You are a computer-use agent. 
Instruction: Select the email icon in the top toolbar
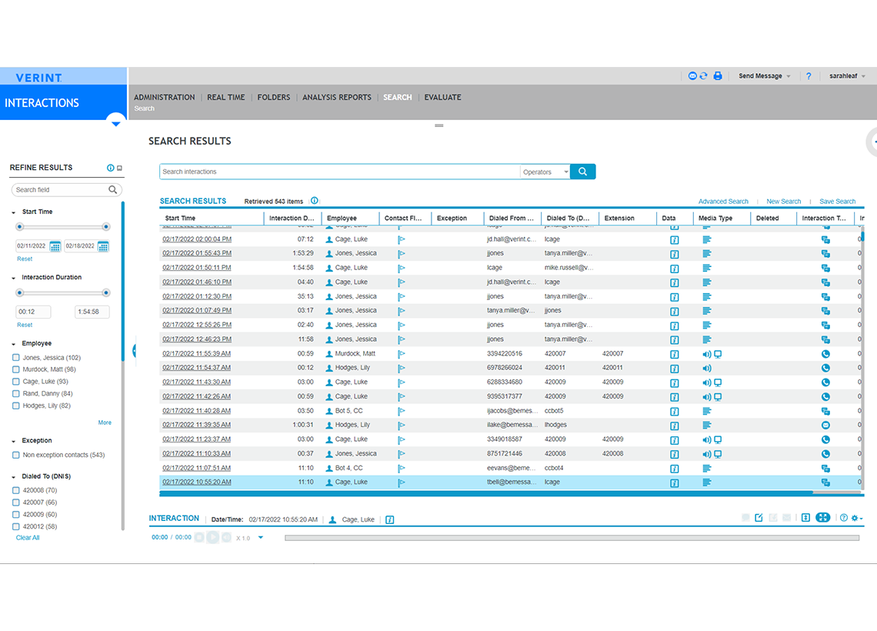[692, 75]
